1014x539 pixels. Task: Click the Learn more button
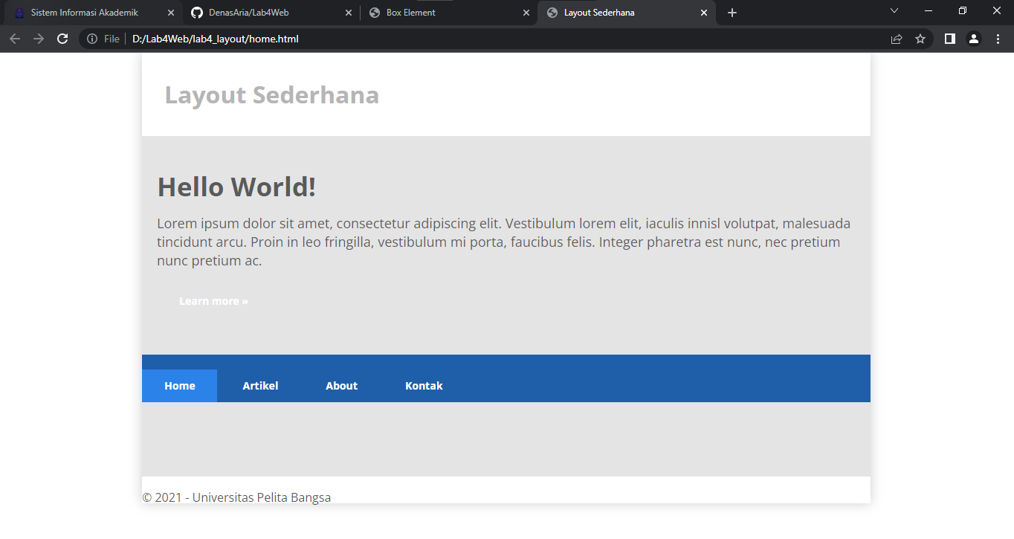pyautogui.click(x=213, y=300)
